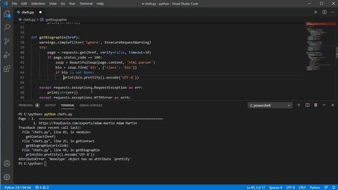
Task: Click line number 45 in gutter
Action: pyautogui.click(x=22, y=78)
